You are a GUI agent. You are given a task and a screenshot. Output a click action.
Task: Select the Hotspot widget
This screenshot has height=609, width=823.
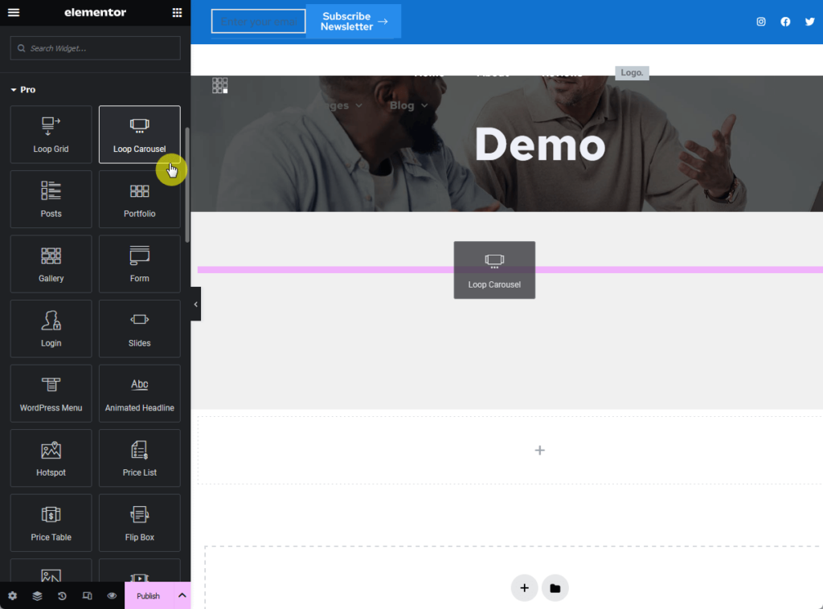51,458
